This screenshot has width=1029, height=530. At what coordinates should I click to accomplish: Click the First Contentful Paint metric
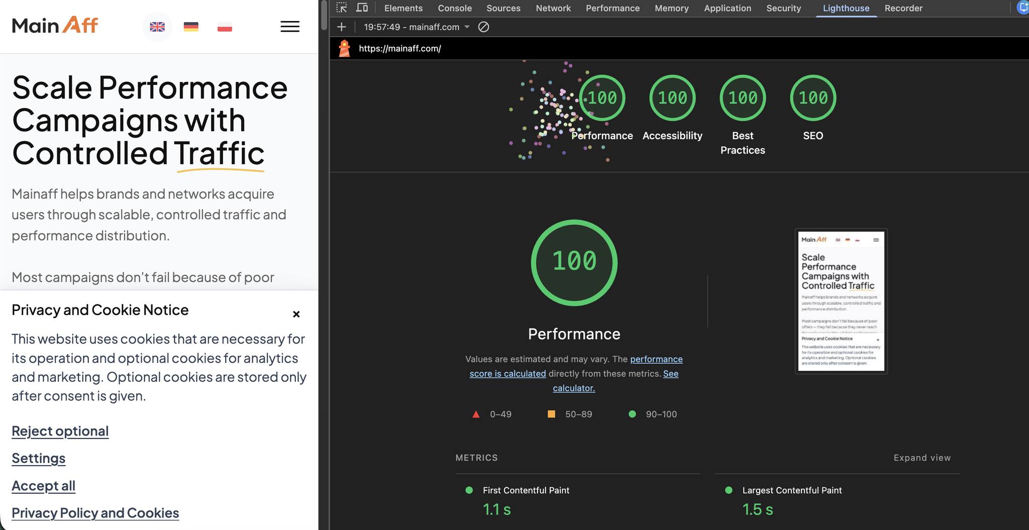[526, 490]
